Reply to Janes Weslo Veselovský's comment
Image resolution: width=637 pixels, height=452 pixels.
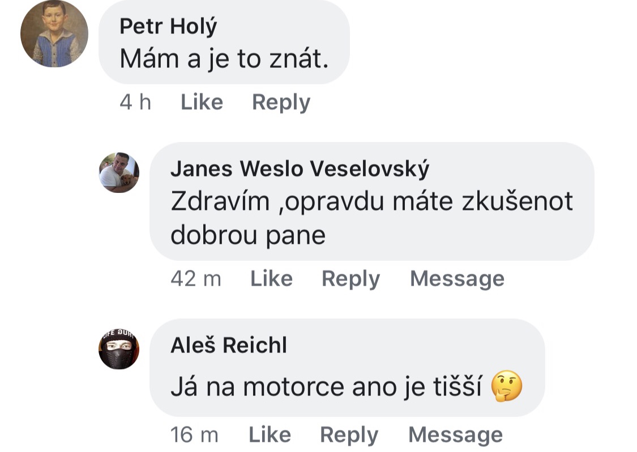(x=350, y=279)
